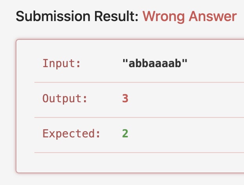Click the word "Submission" in the heading

click(53, 16)
